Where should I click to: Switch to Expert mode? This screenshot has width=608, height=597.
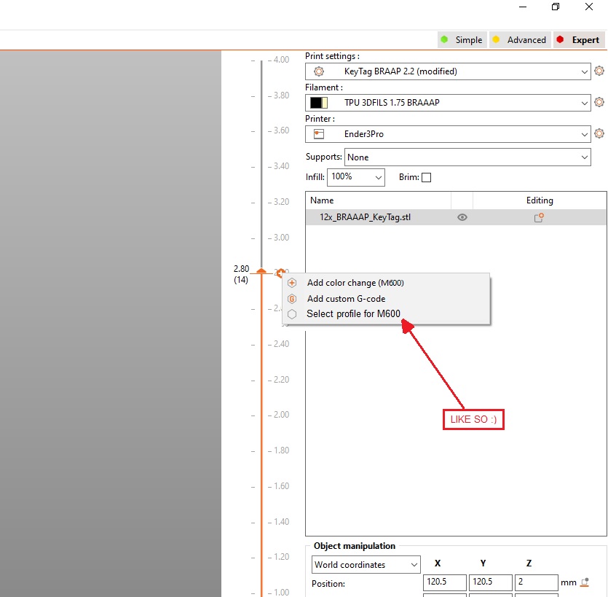[579, 40]
